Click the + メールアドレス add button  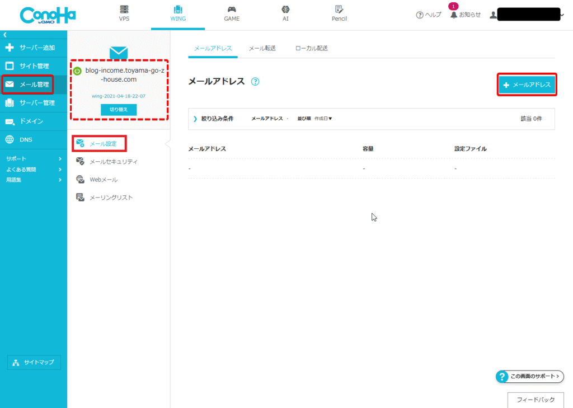527,85
